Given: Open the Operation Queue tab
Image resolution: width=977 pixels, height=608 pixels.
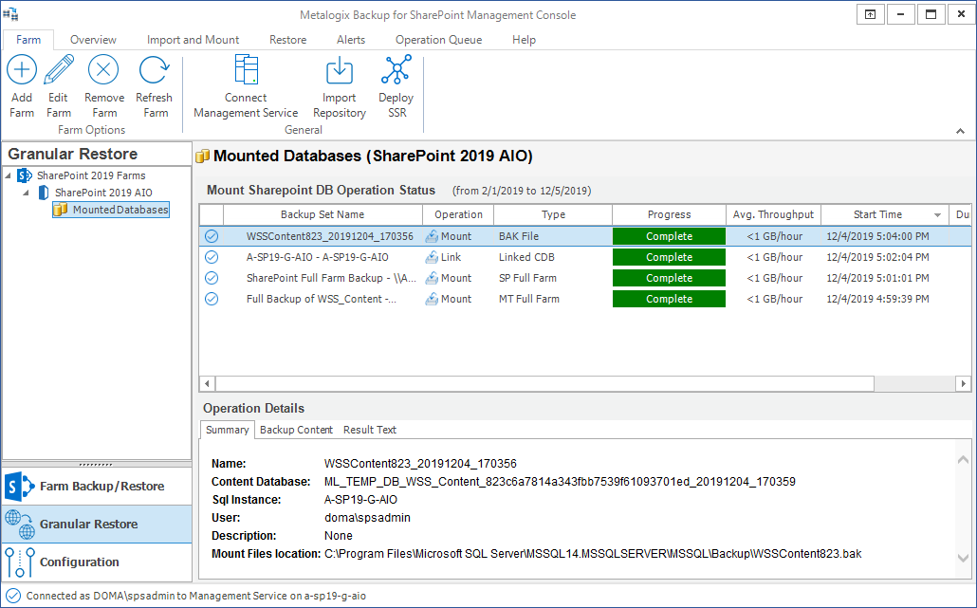Looking at the screenshot, I should (x=438, y=39).
